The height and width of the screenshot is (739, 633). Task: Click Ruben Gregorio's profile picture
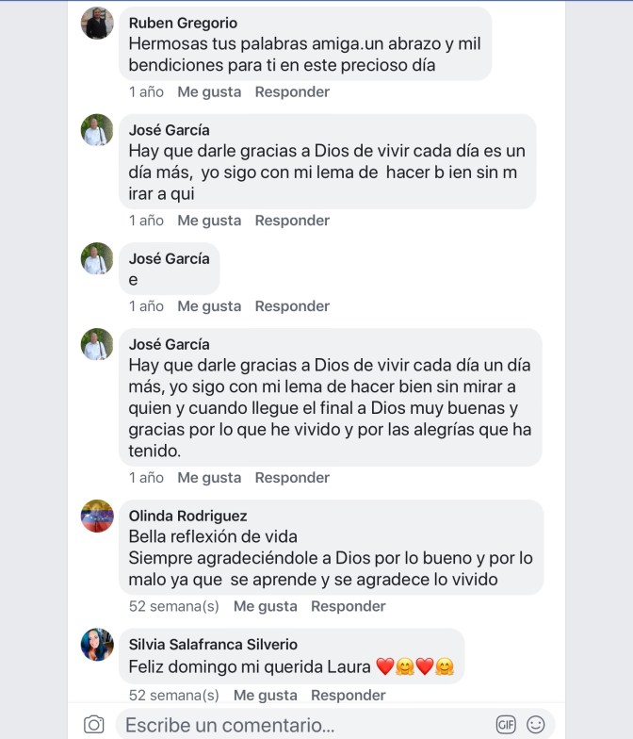click(97, 23)
